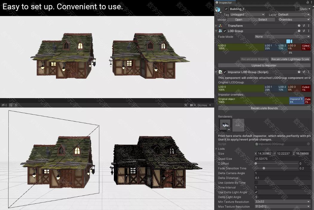The height and width of the screenshot is (210, 314).
Task: Expand the Lods foldout
Action: point(216,149)
